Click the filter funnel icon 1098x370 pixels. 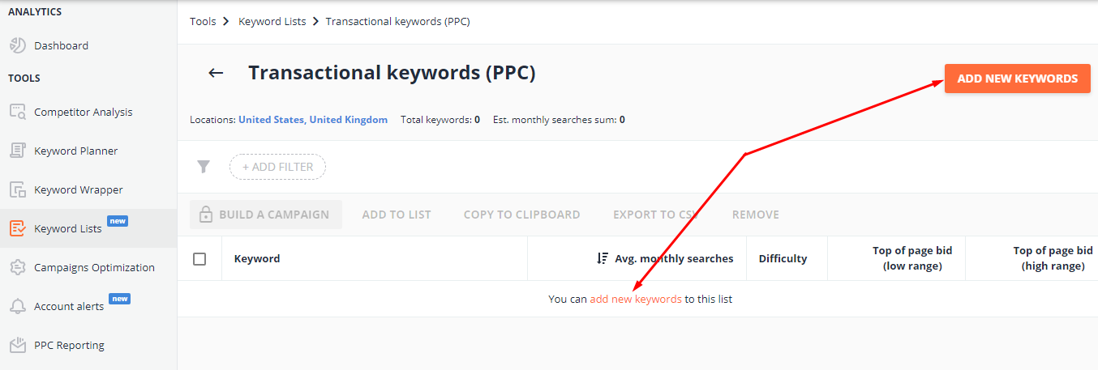[204, 167]
